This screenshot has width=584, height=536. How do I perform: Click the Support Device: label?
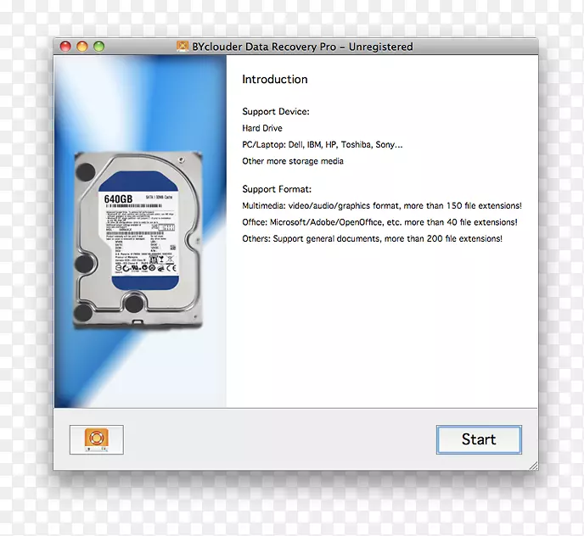click(276, 112)
